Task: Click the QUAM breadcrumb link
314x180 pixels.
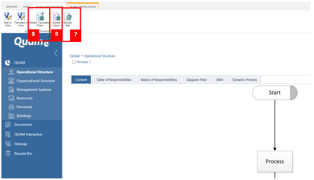Action: pos(75,56)
